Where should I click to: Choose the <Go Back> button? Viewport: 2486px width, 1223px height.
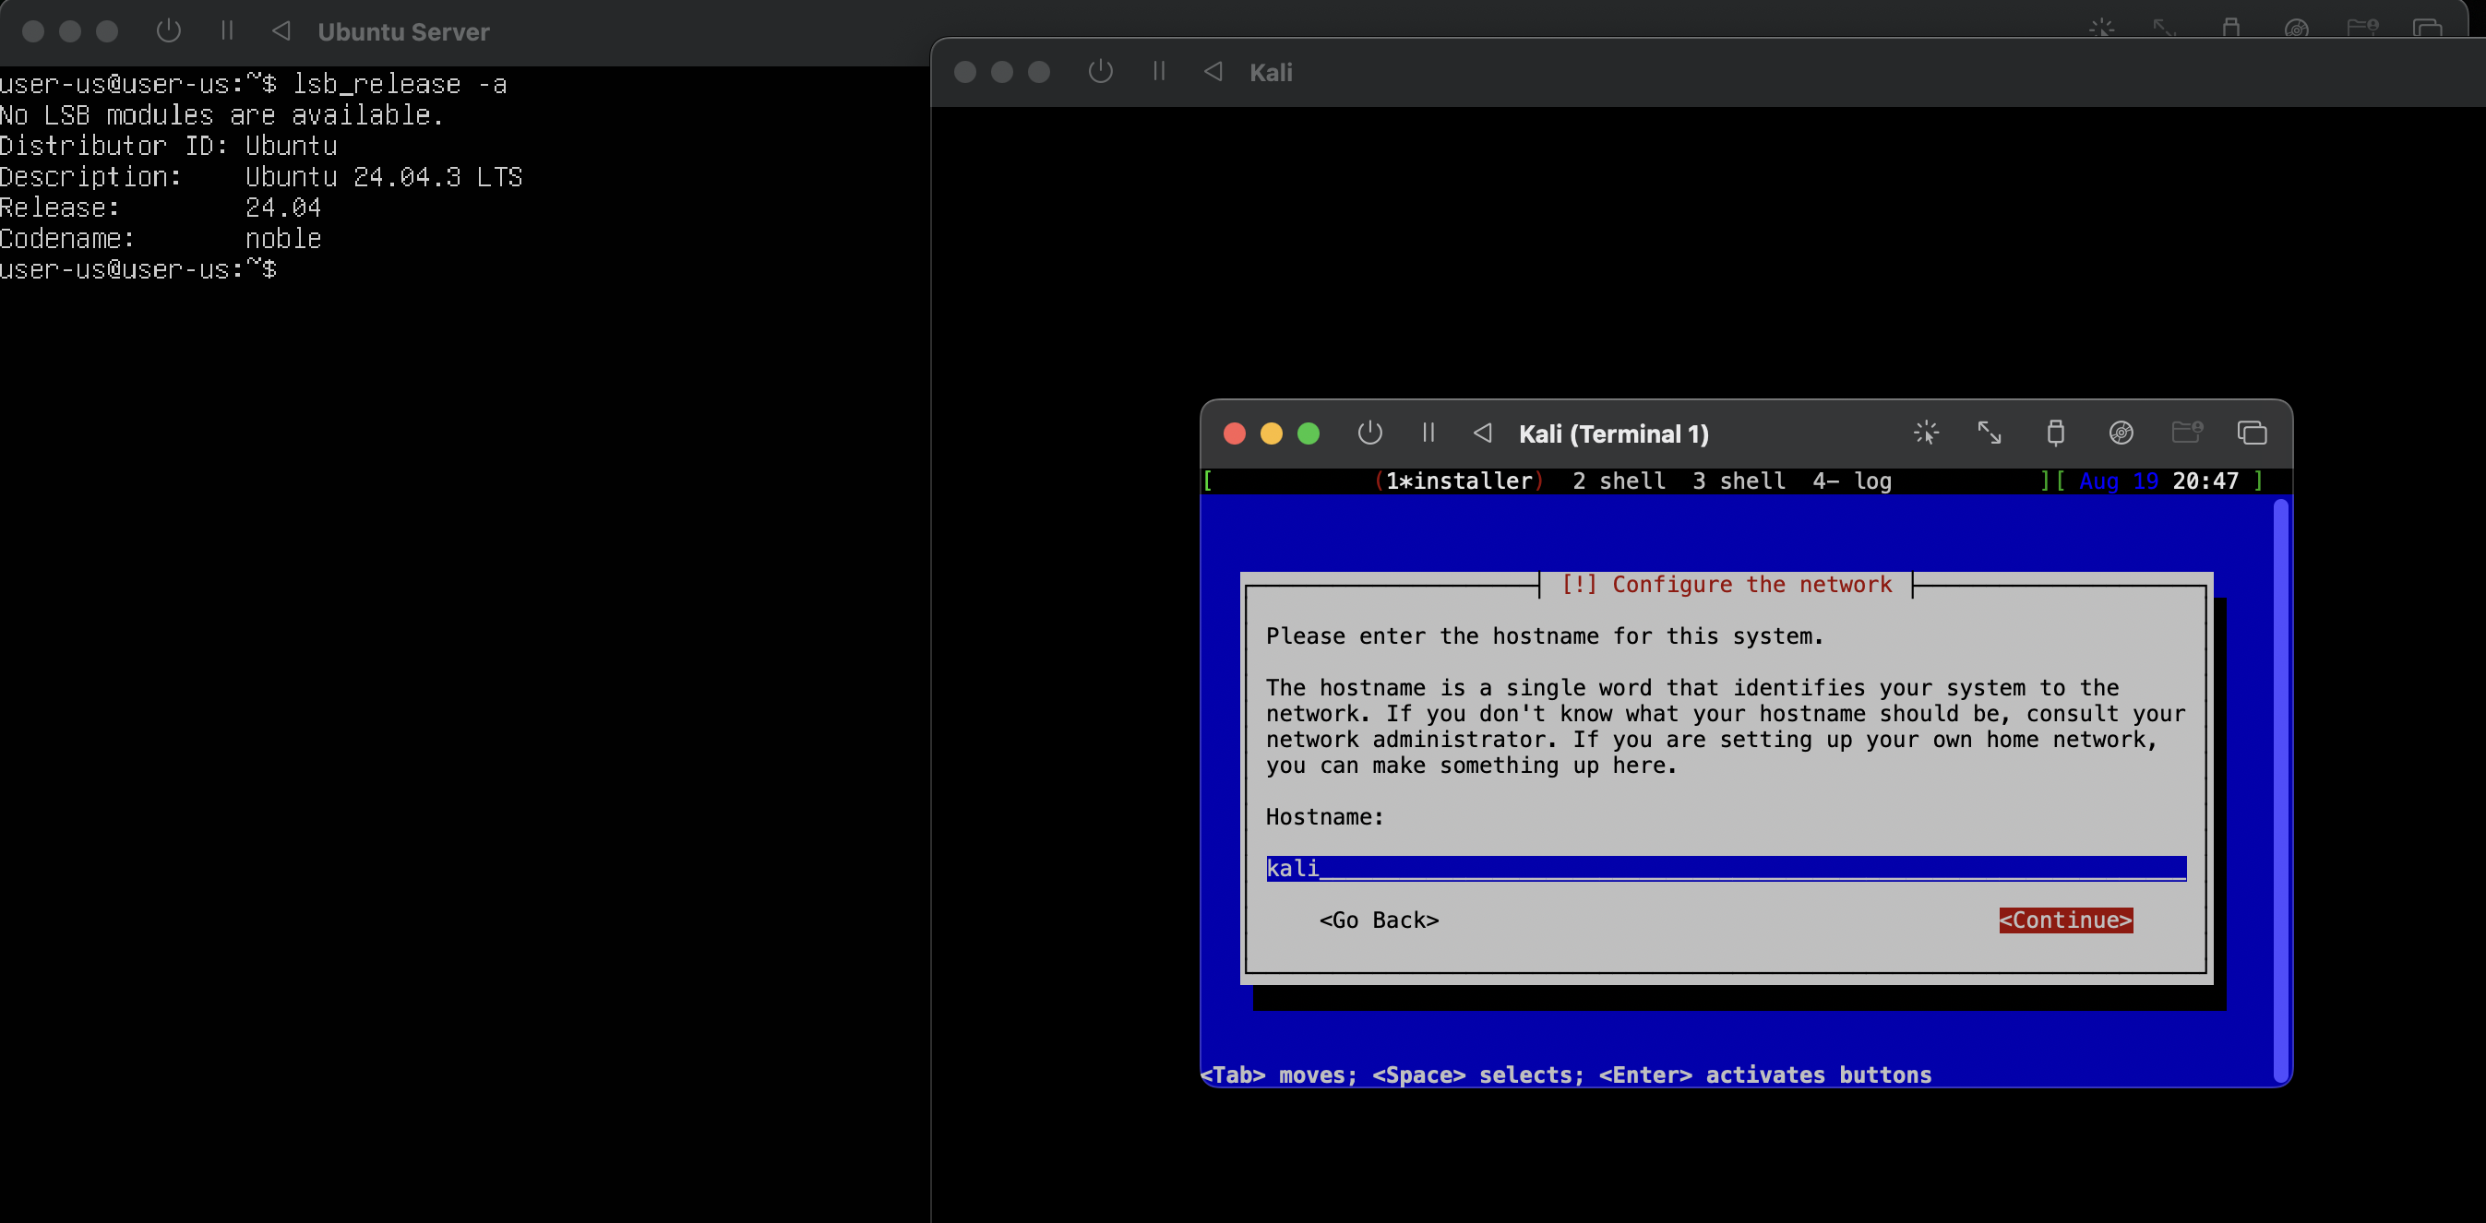(1379, 920)
